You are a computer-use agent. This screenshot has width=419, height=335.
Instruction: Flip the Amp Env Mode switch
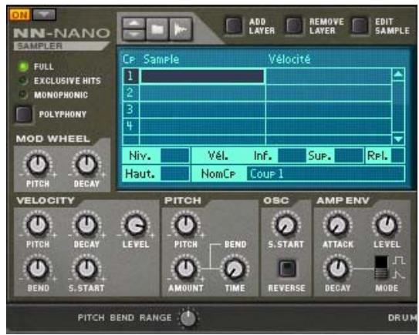coord(381,267)
